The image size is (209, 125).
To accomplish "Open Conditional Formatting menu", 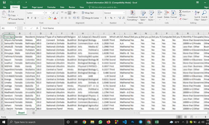I will tap(132, 16).
